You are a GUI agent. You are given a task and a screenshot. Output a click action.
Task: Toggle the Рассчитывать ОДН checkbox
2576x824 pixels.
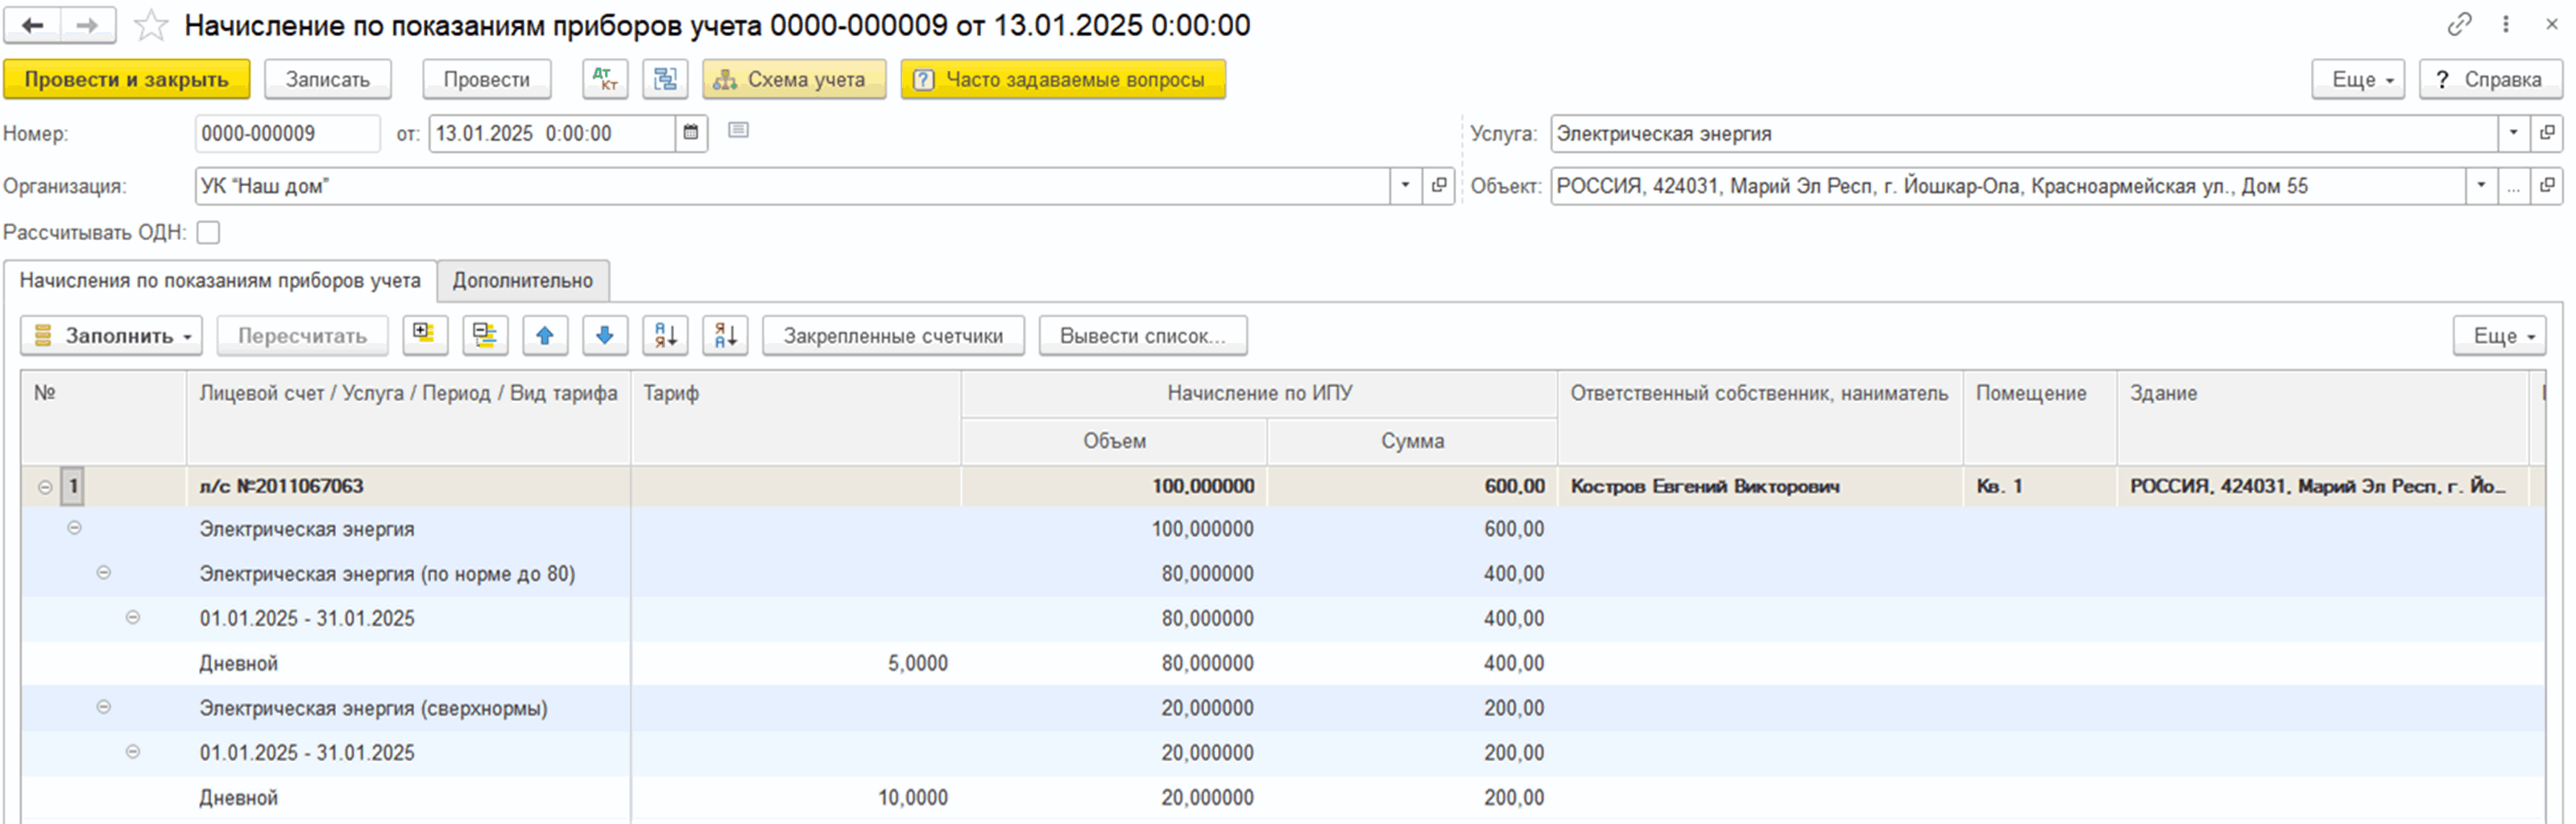208,232
